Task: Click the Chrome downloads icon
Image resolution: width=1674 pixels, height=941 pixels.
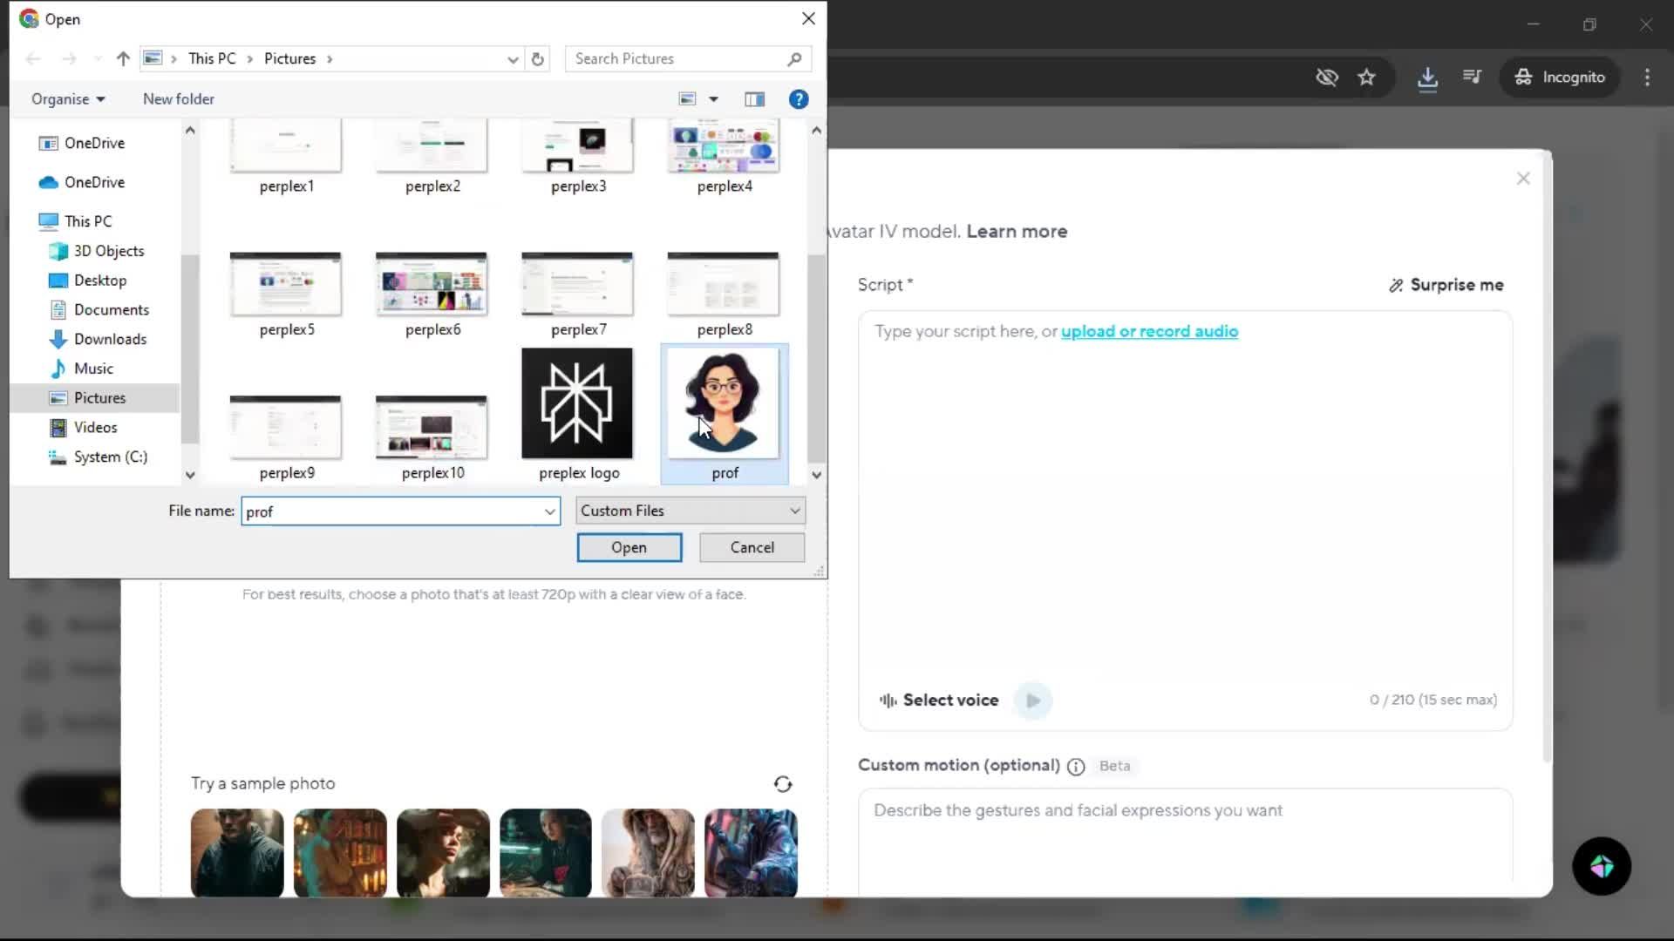Action: [1427, 78]
